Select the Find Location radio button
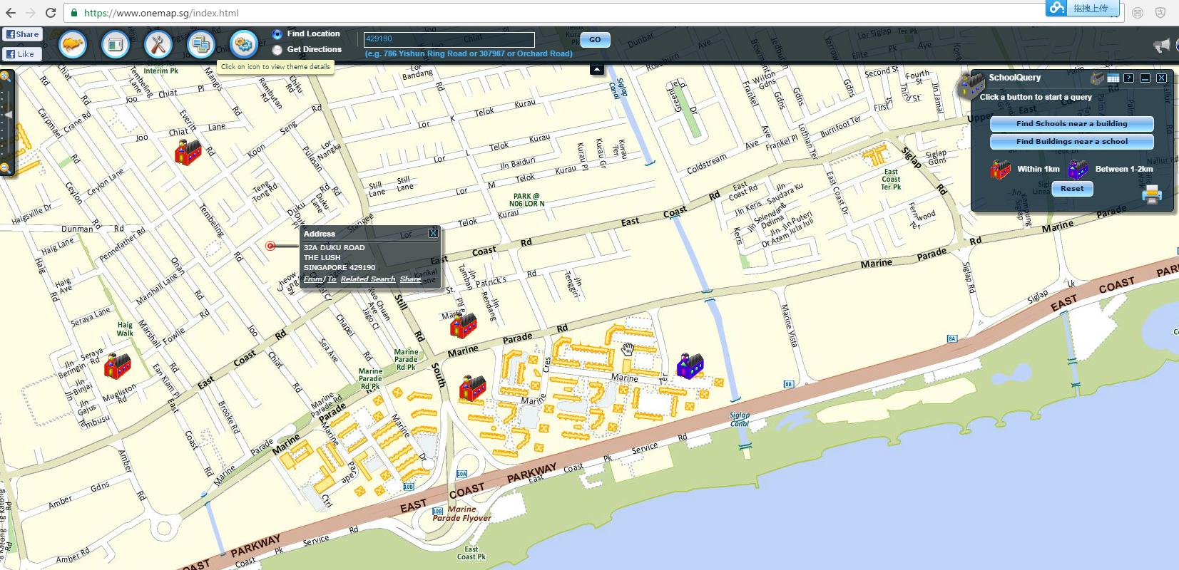The width and height of the screenshot is (1179, 570). coord(277,34)
